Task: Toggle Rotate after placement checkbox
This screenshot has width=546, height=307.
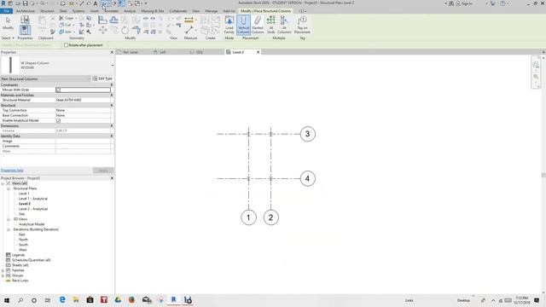Action: [x=66, y=45]
